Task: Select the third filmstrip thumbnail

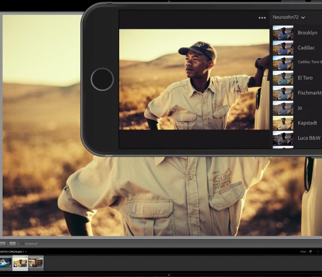Action: (x=36, y=263)
